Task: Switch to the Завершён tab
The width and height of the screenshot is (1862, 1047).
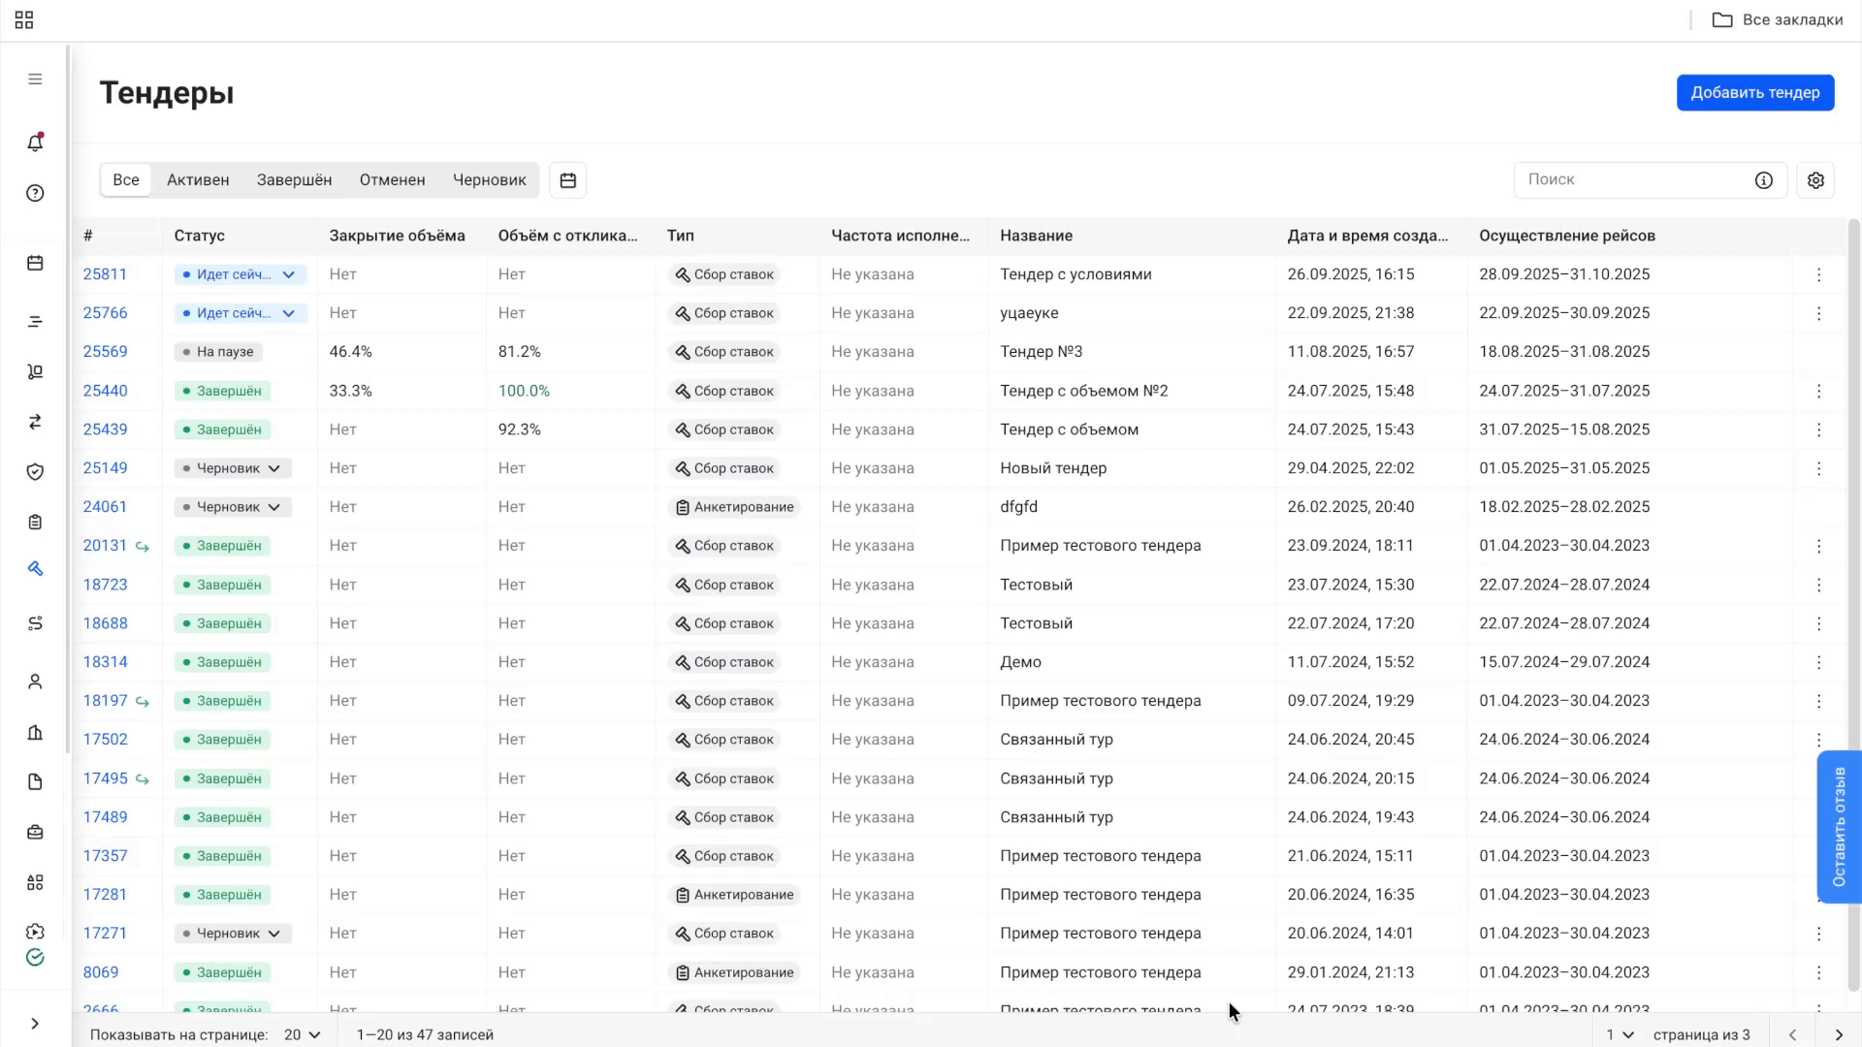Action: pos(294,180)
